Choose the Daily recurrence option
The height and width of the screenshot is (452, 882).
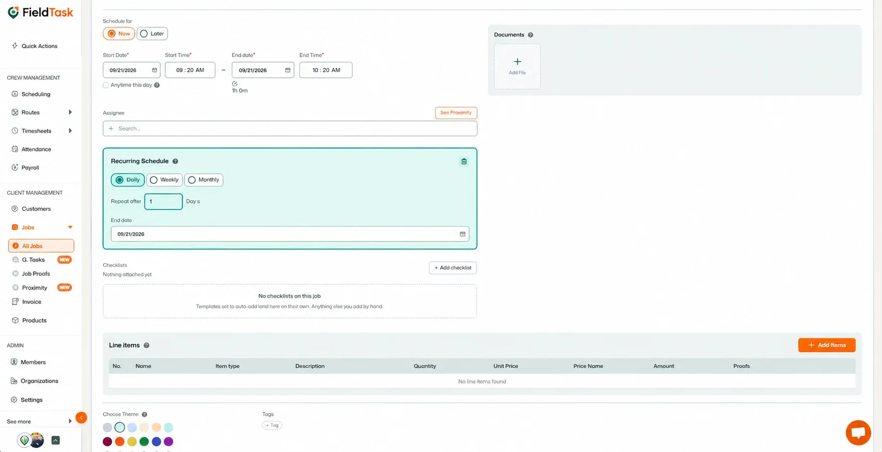click(x=128, y=180)
